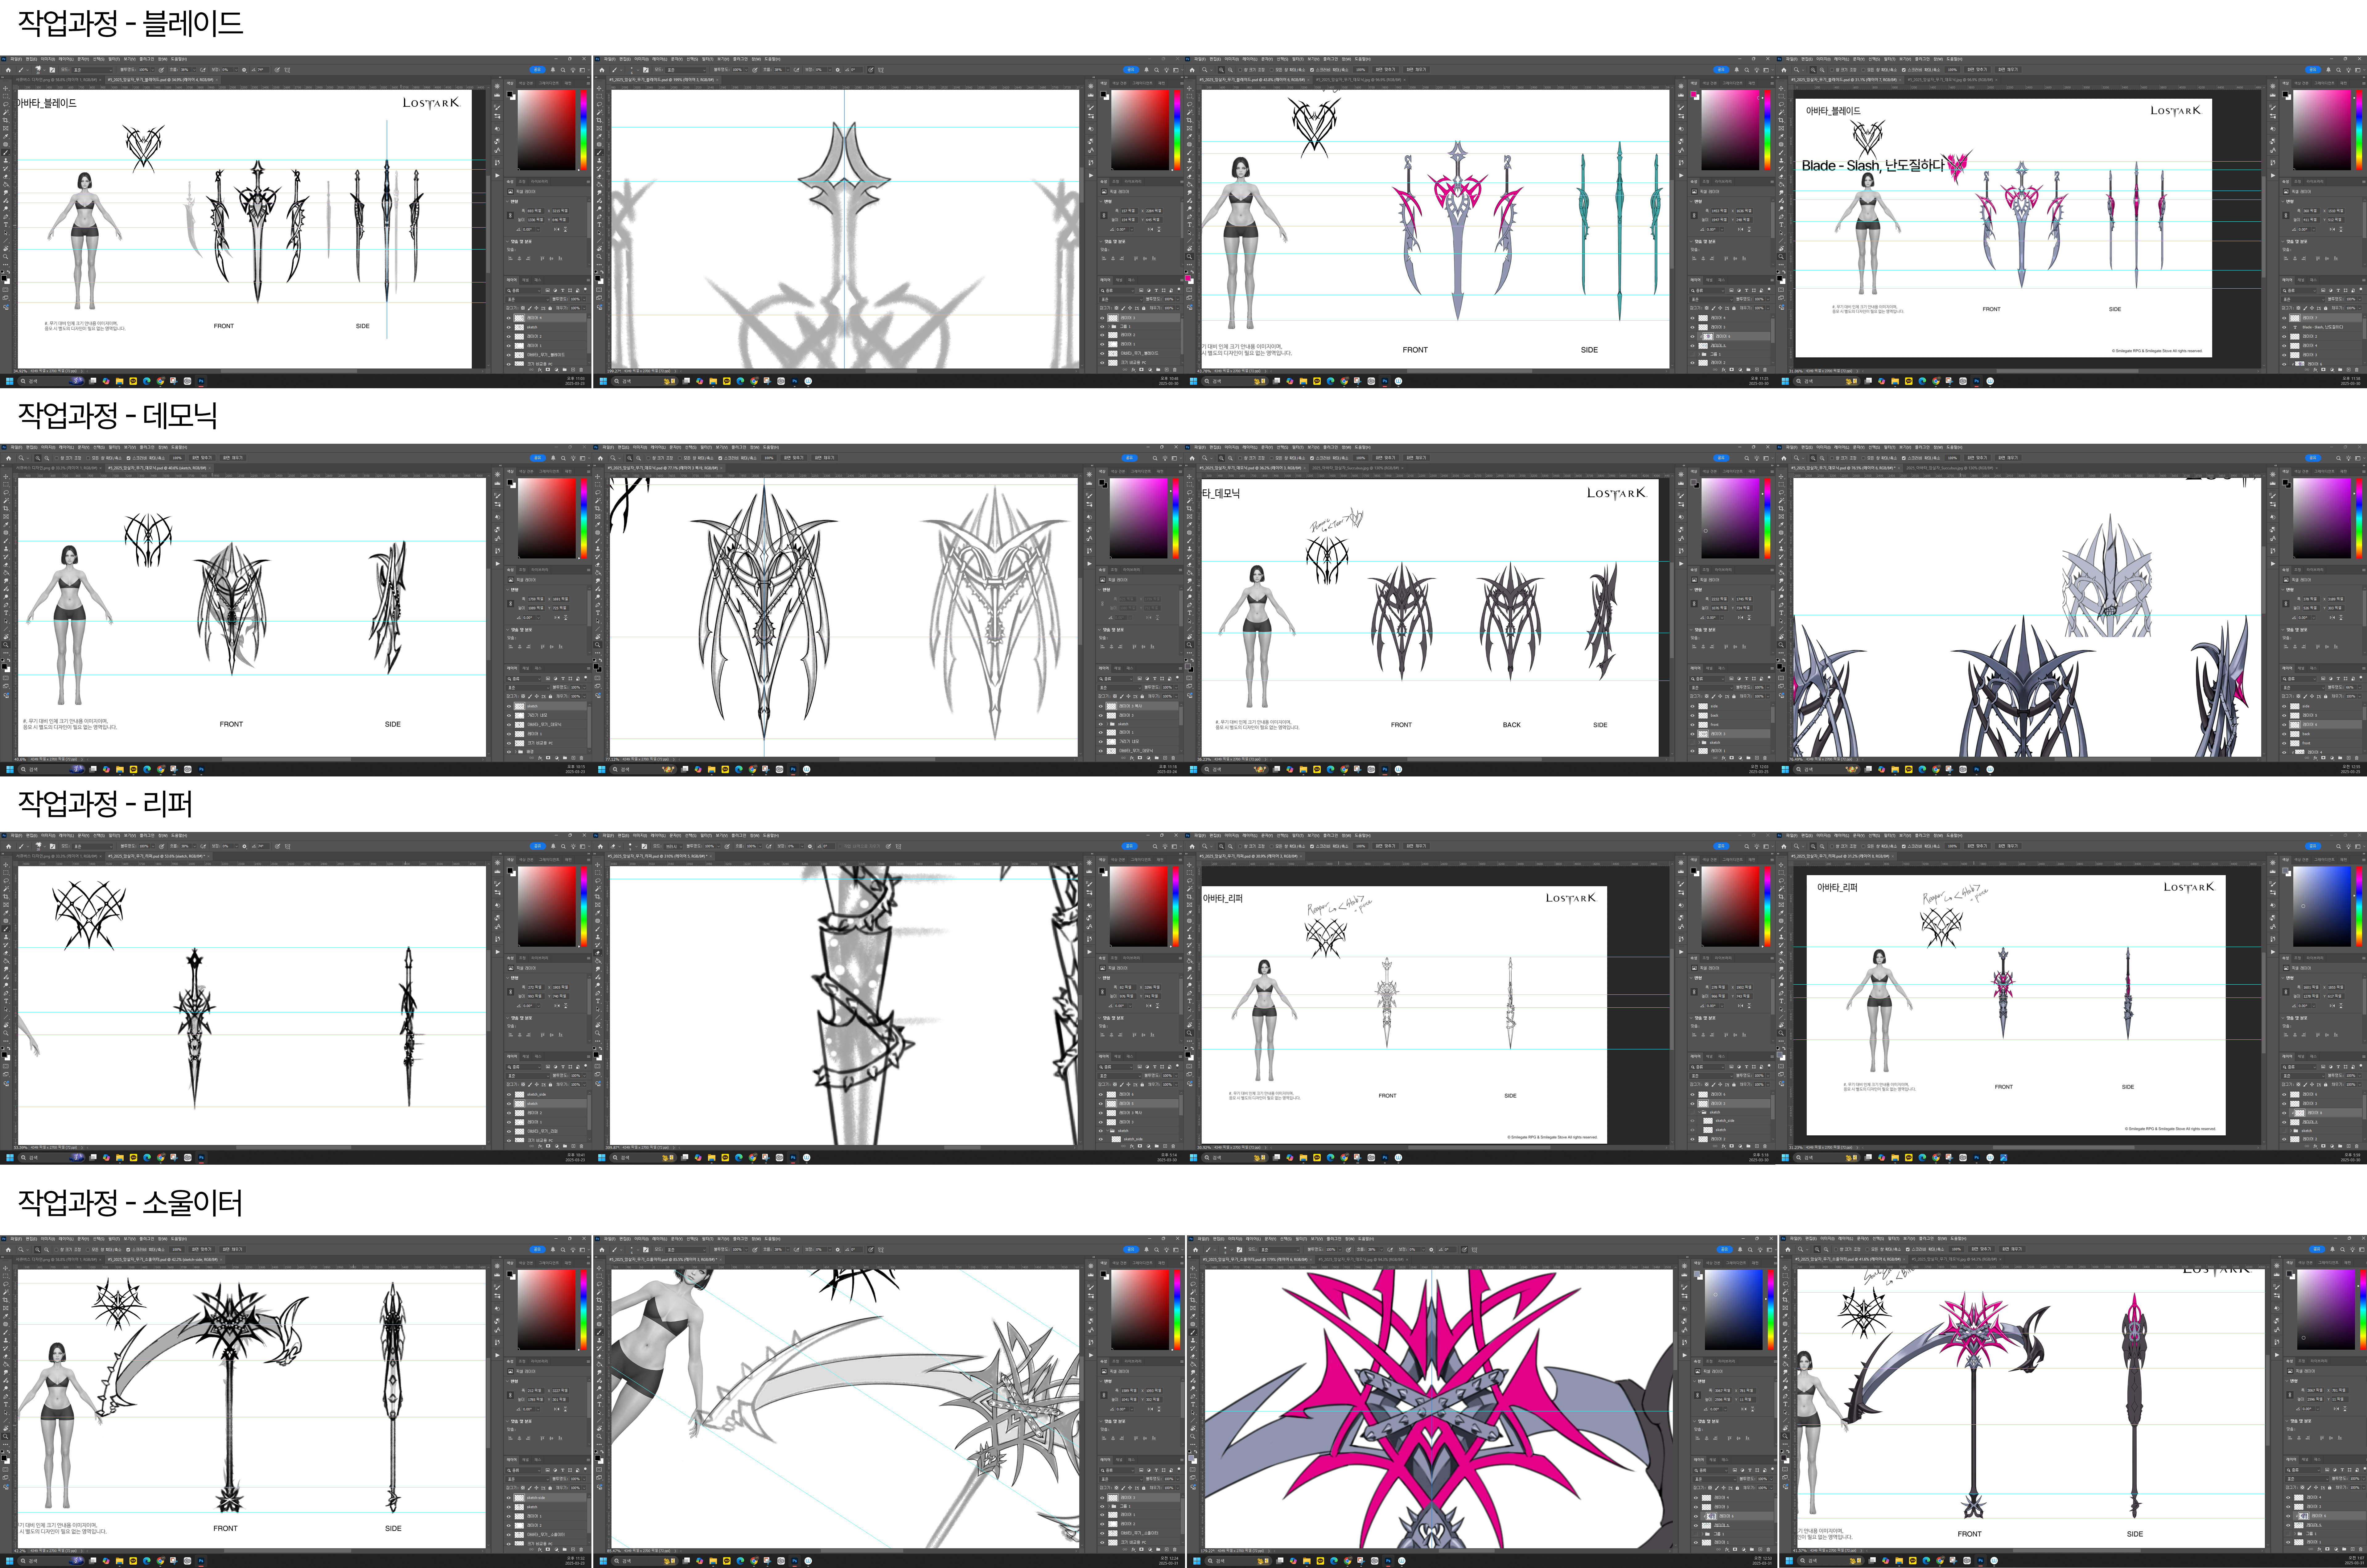This screenshot has height=1568, width=2367.
Task: In first 블레이드 screenshot, open brush 모드 표준 dropdown
Action: [x=92, y=70]
